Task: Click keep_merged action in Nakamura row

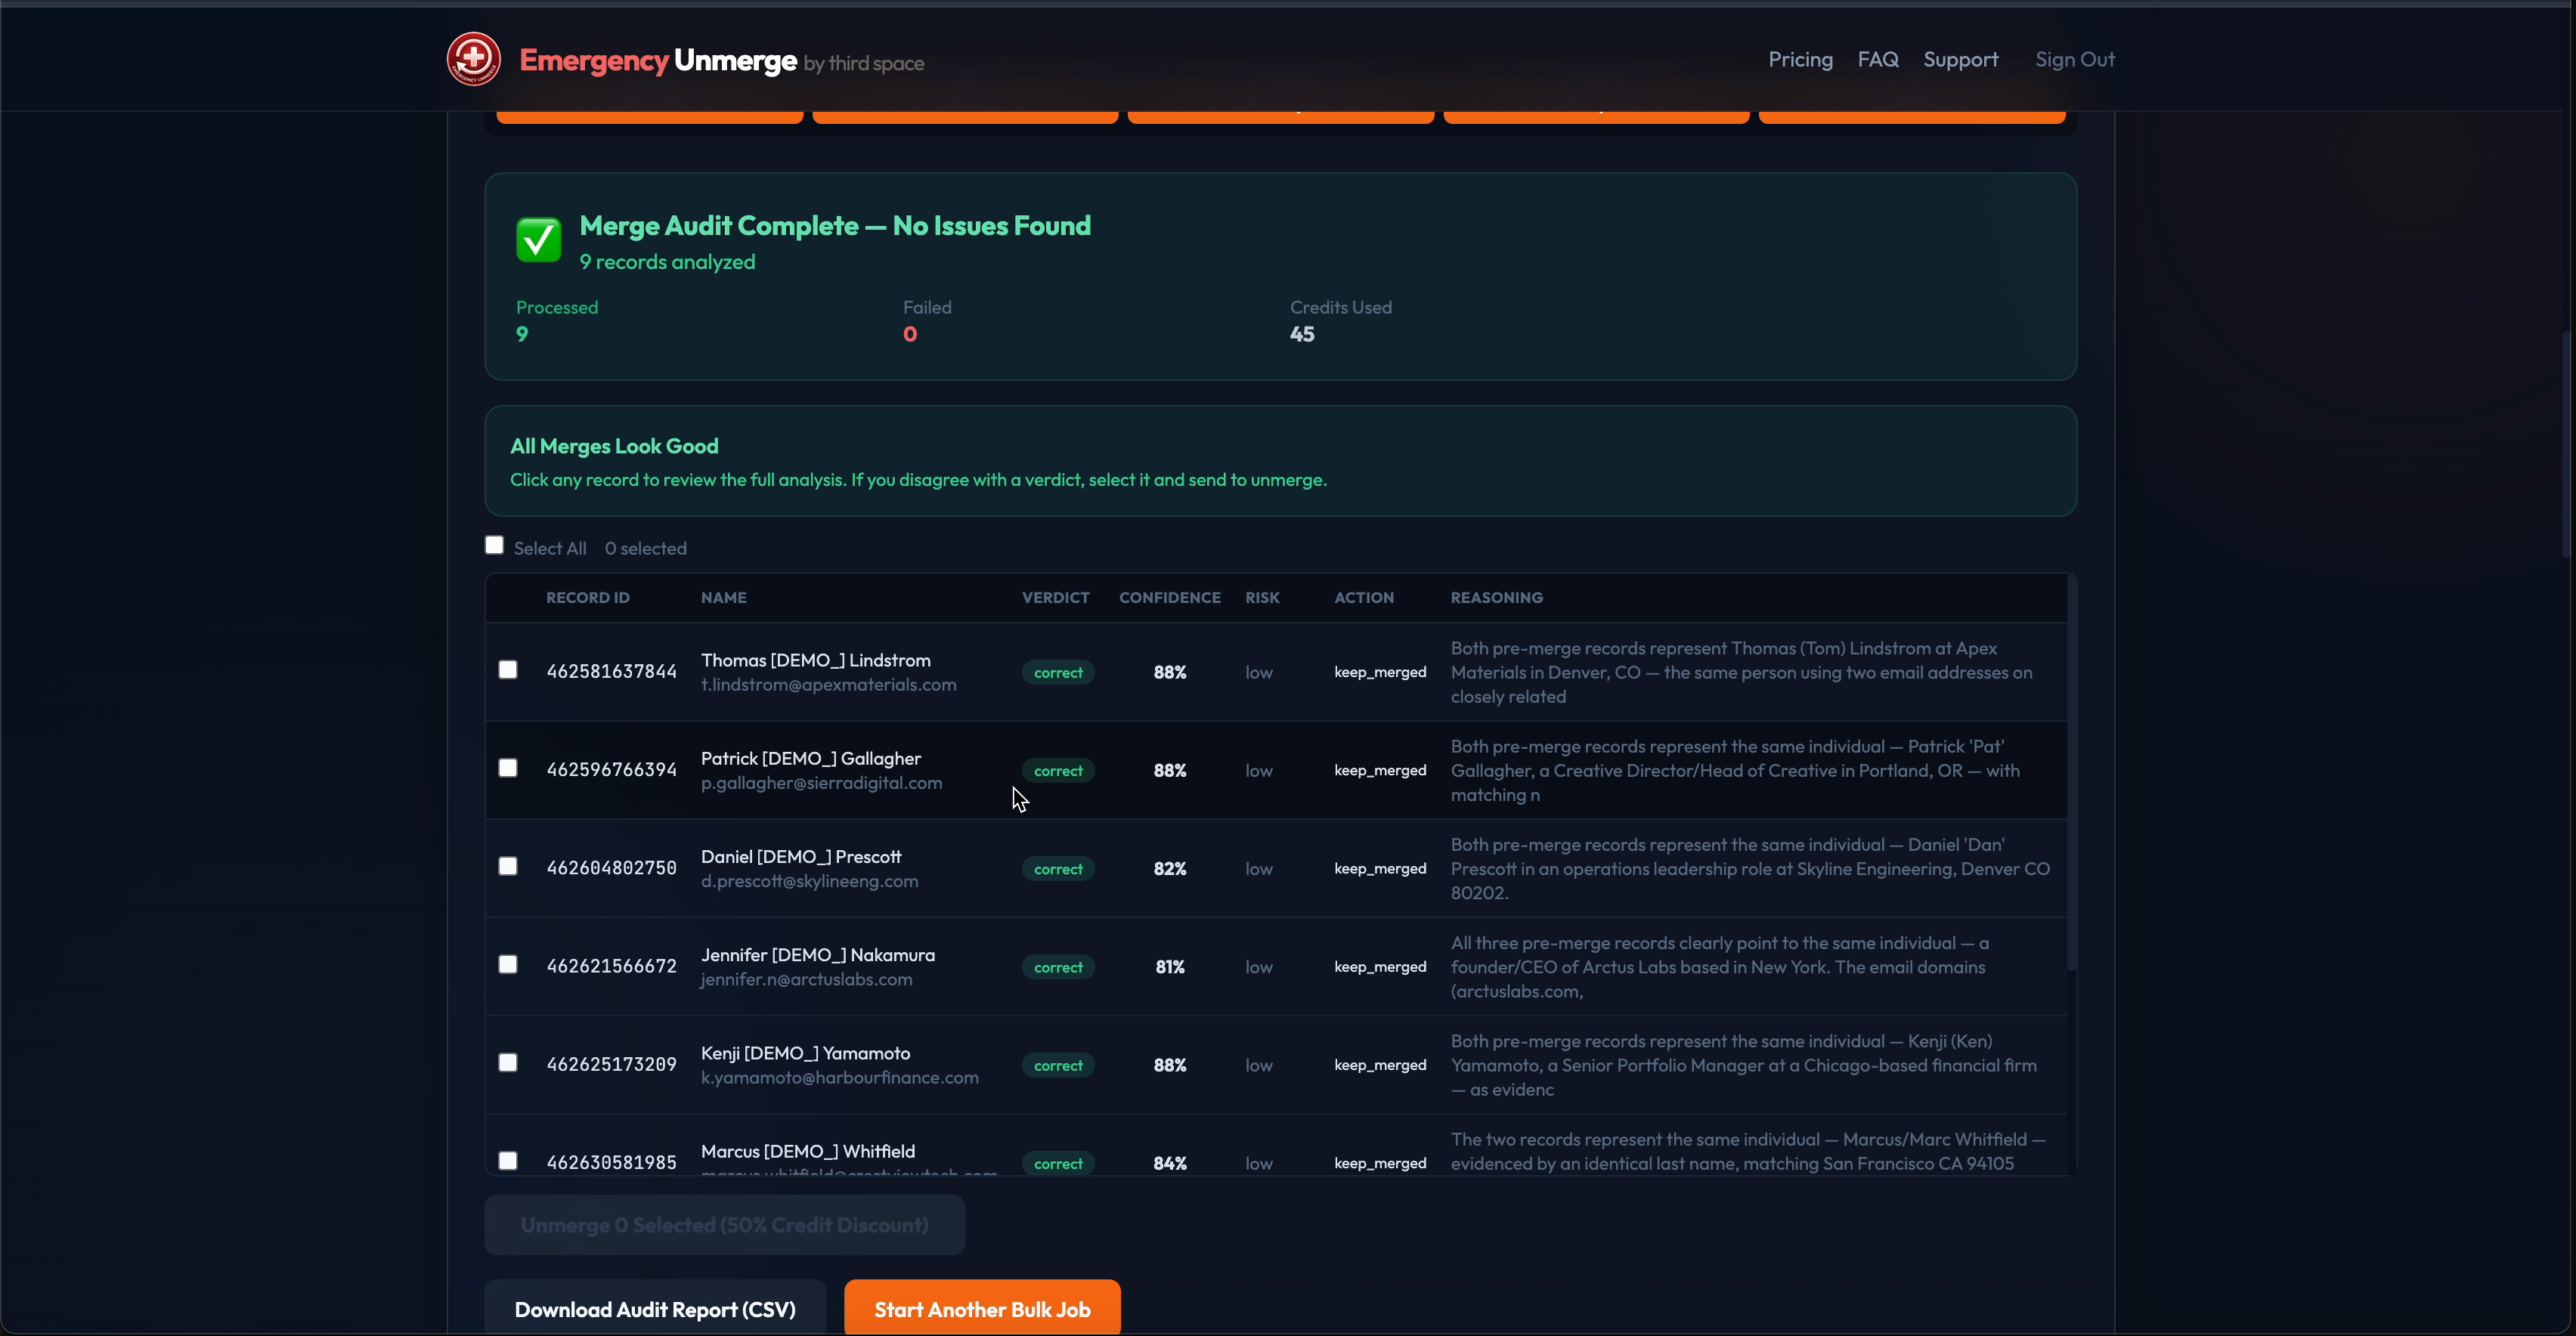Action: 1380,966
